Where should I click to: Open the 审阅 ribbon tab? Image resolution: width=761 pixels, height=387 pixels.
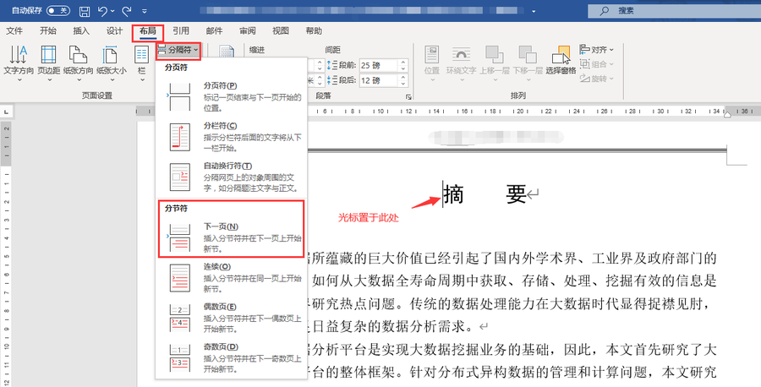pyautogui.click(x=248, y=30)
